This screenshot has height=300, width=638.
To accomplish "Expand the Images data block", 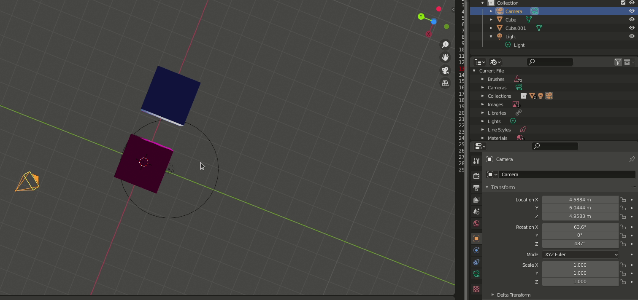I will click(483, 104).
